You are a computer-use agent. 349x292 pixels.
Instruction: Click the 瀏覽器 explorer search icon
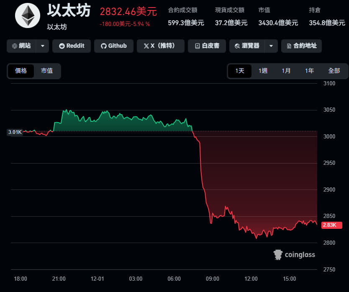click(x=238, y=46)
